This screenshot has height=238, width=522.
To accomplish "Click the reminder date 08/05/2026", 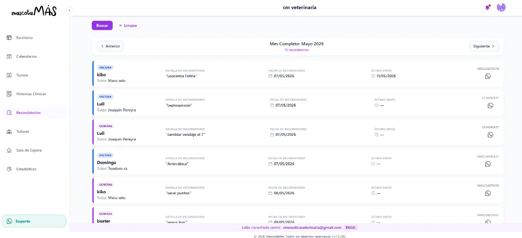I will (284, 193).
